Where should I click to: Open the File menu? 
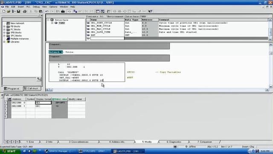tap(7, 7)
